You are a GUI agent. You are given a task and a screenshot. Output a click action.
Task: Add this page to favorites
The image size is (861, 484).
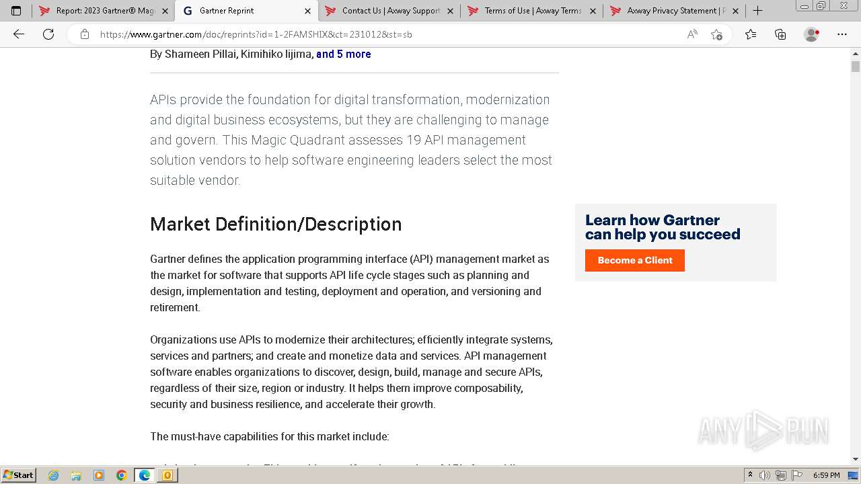coord(716,34)
